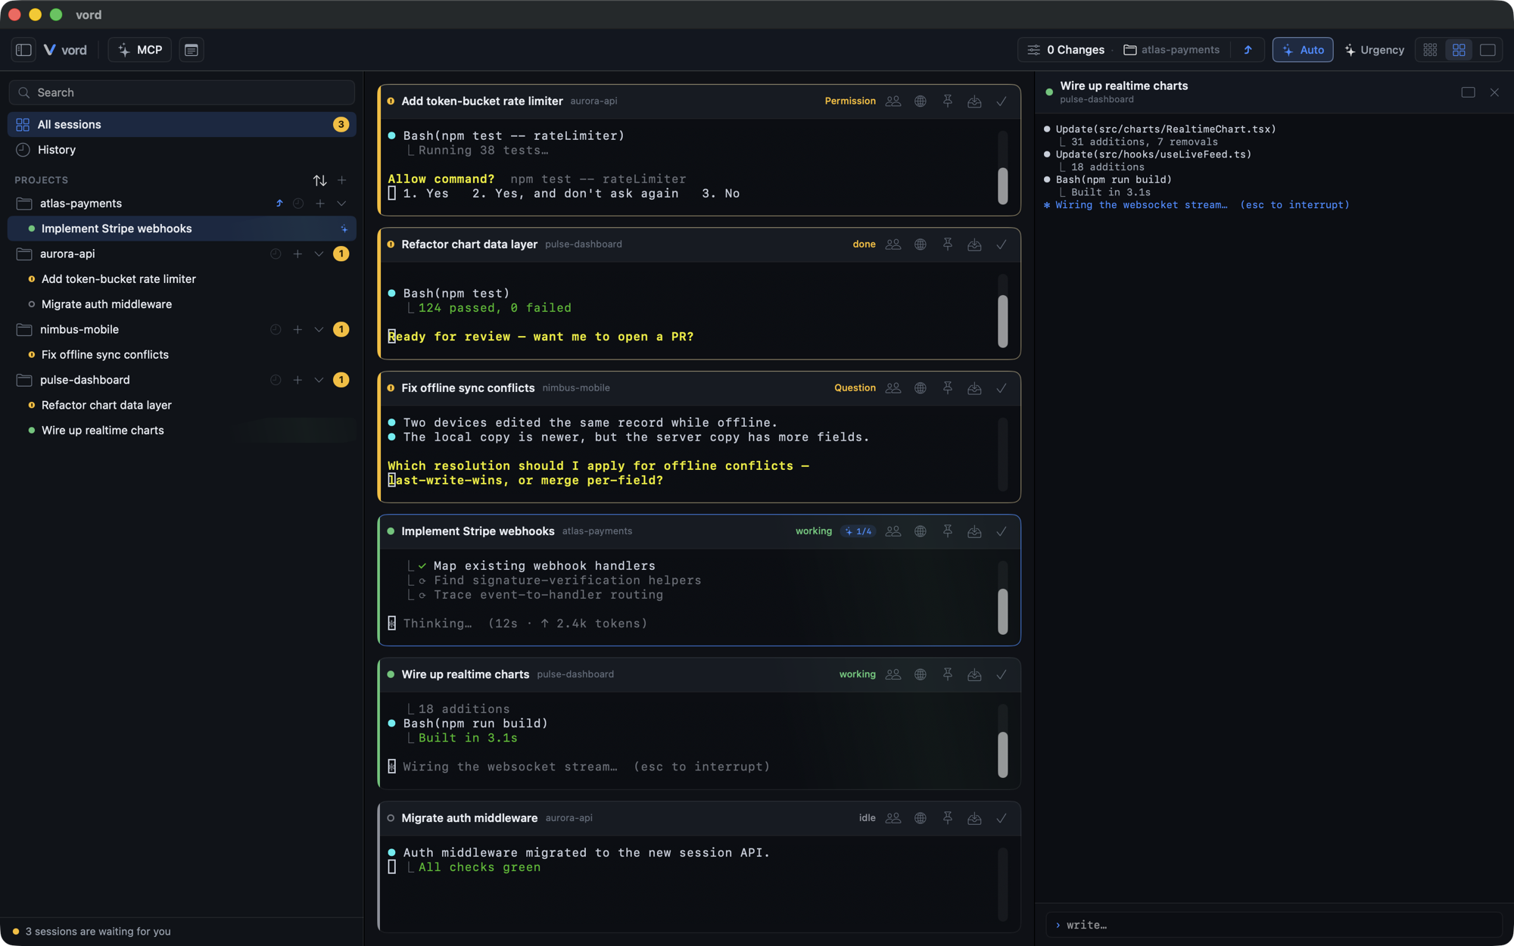Screen dimensions: 1514x946
Task: Open History
Action: (x=182, y=150)
